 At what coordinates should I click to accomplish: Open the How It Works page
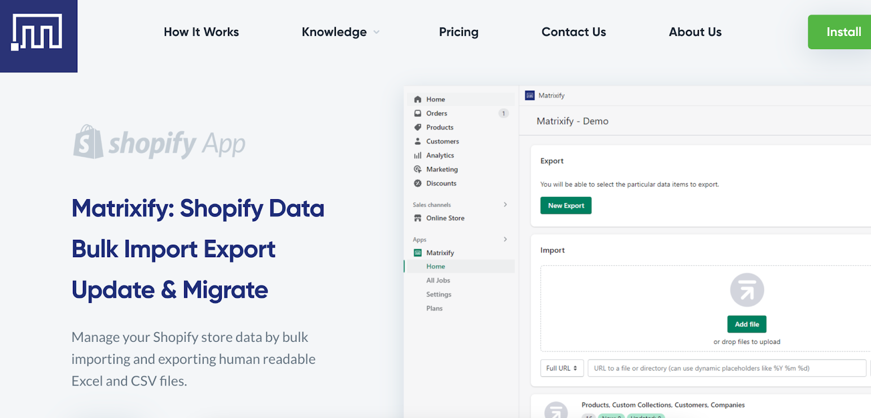click(201, 32)
